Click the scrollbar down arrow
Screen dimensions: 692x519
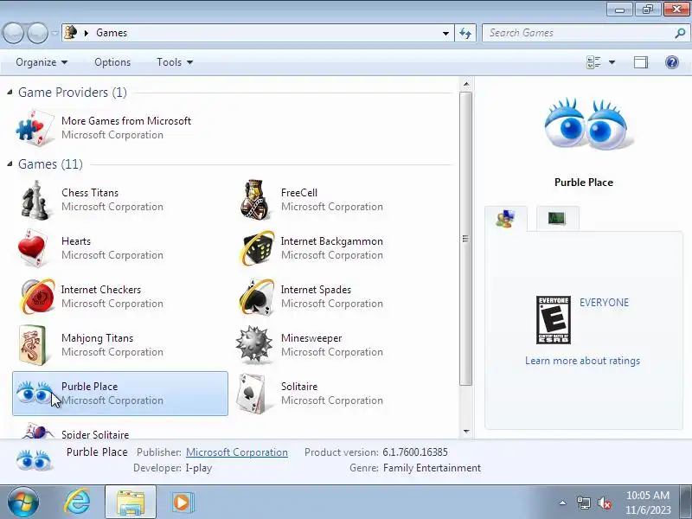[466, 432]
